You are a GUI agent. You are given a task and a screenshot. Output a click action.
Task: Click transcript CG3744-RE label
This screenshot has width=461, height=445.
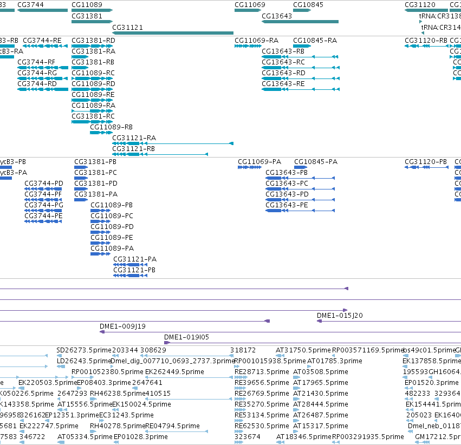click(x=42, y=41)
